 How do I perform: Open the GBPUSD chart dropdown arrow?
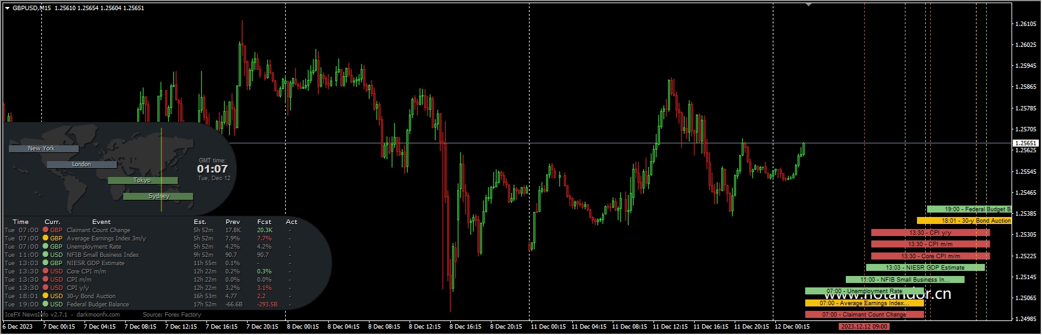pyautogui.click(x=7, y=8)
